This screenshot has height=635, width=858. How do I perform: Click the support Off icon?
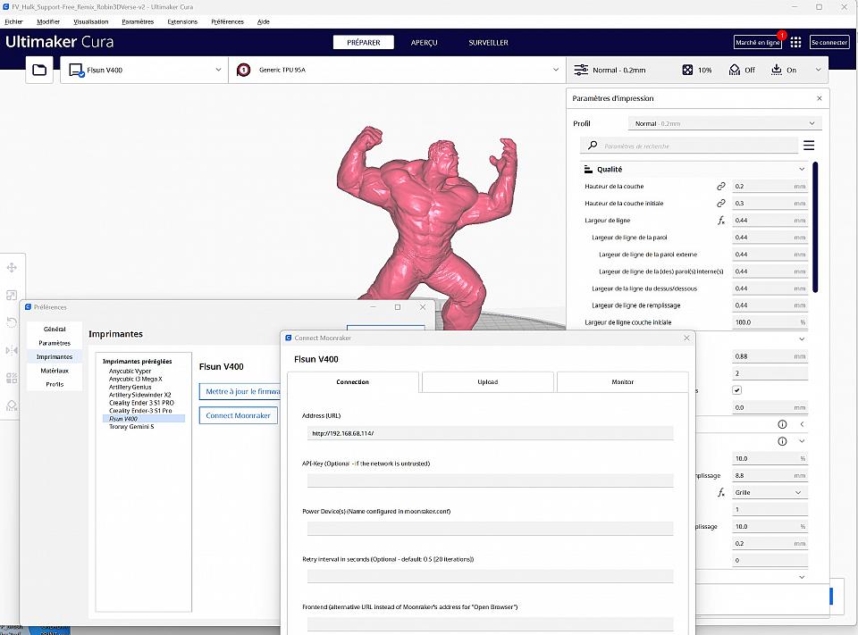(735, 70)
